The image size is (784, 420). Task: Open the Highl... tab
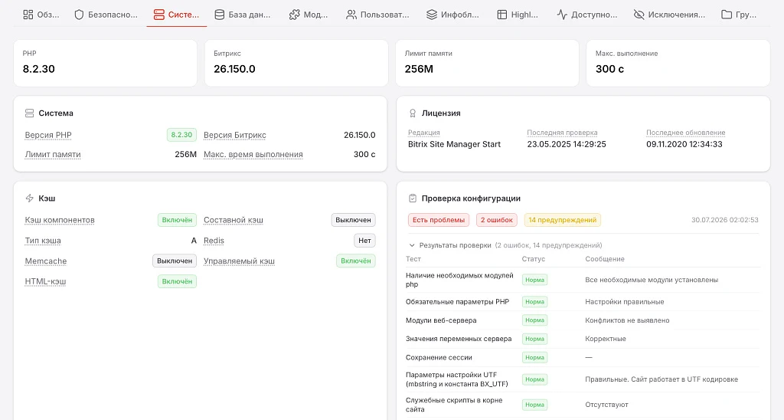tap(518, 15)
